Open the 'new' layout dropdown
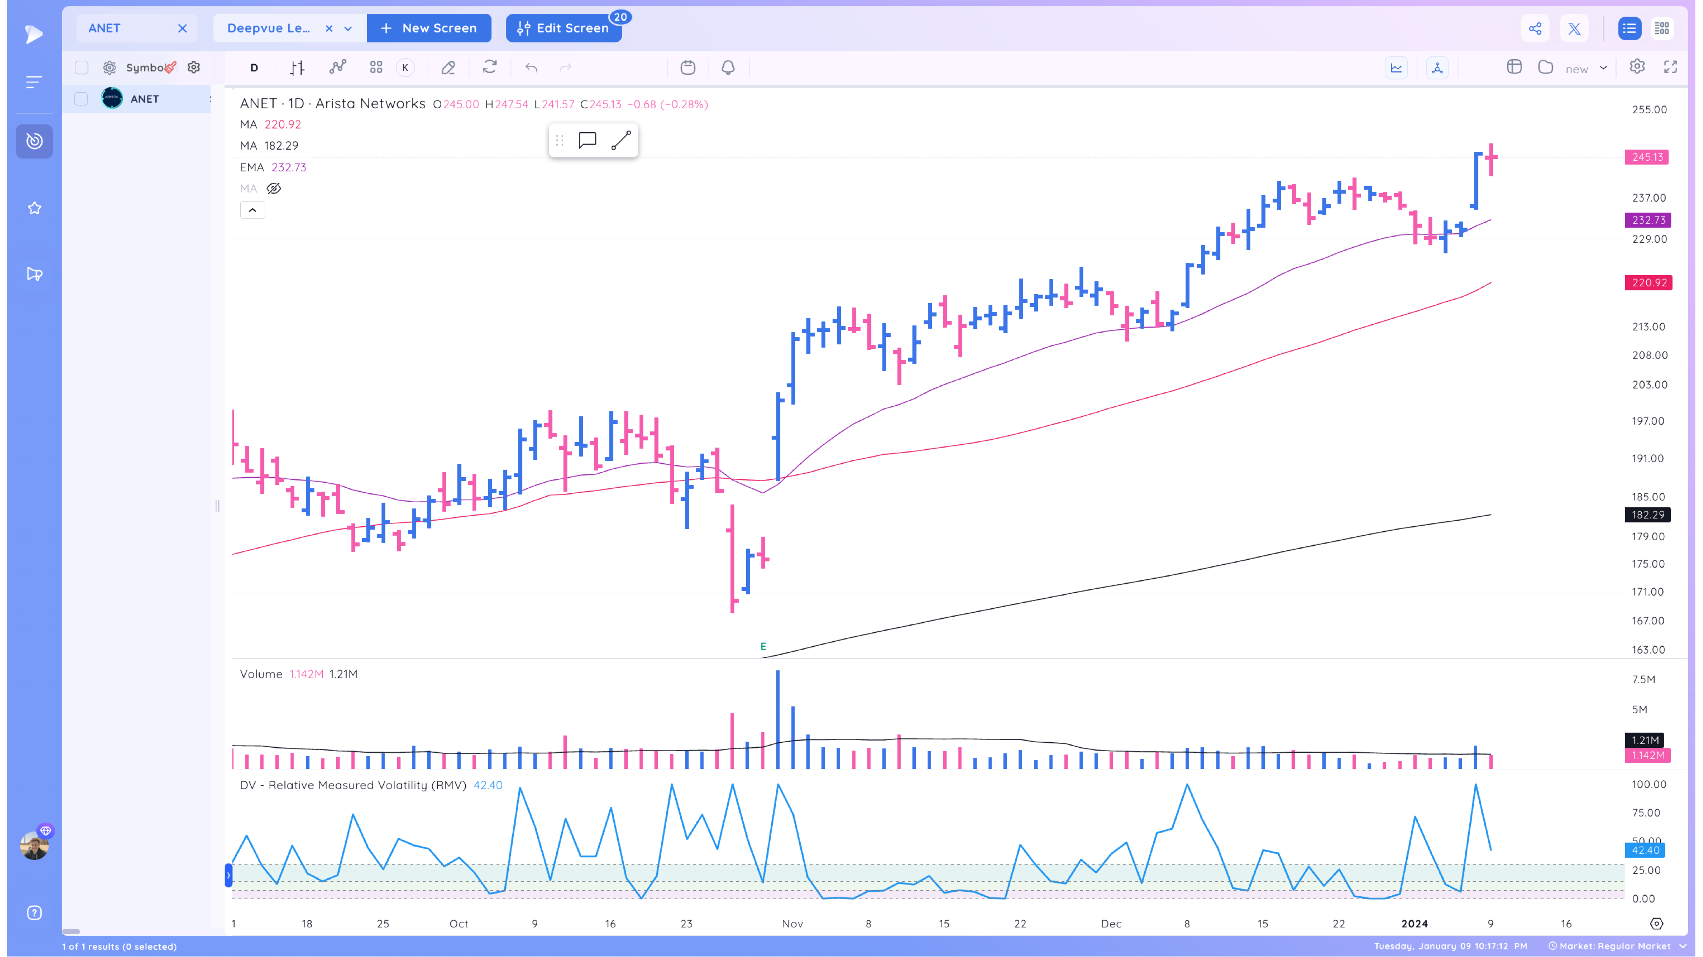The width and height of the screenshot is (1703, 957). click(1587, 68)
